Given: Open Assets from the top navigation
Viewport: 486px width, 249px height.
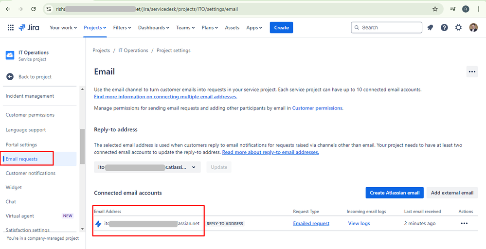Looking at the screenshot, I should pyautogui.click(x=232, y=28).
